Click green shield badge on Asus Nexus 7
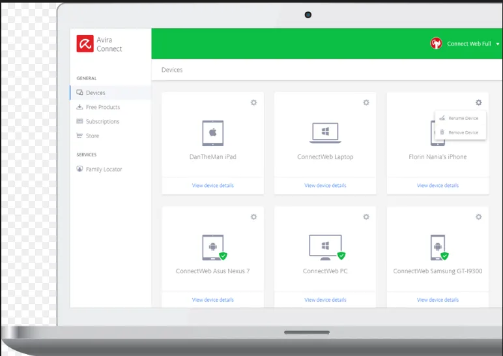Screen dimensions: 503x356 click(223, 256)
